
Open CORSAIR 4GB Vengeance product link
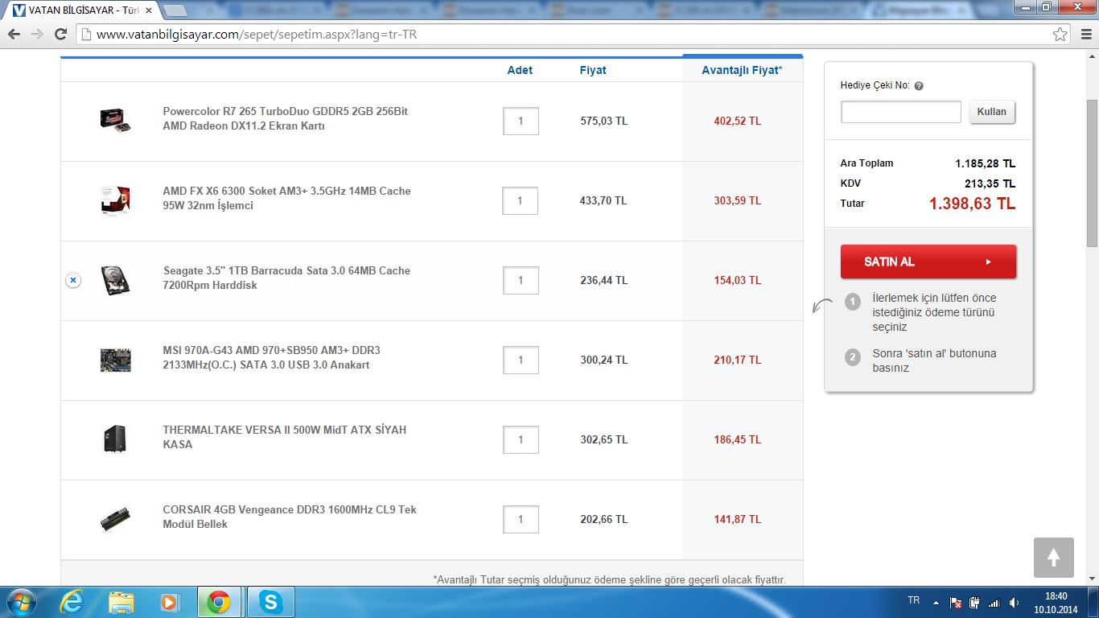[x=290, y=517]
